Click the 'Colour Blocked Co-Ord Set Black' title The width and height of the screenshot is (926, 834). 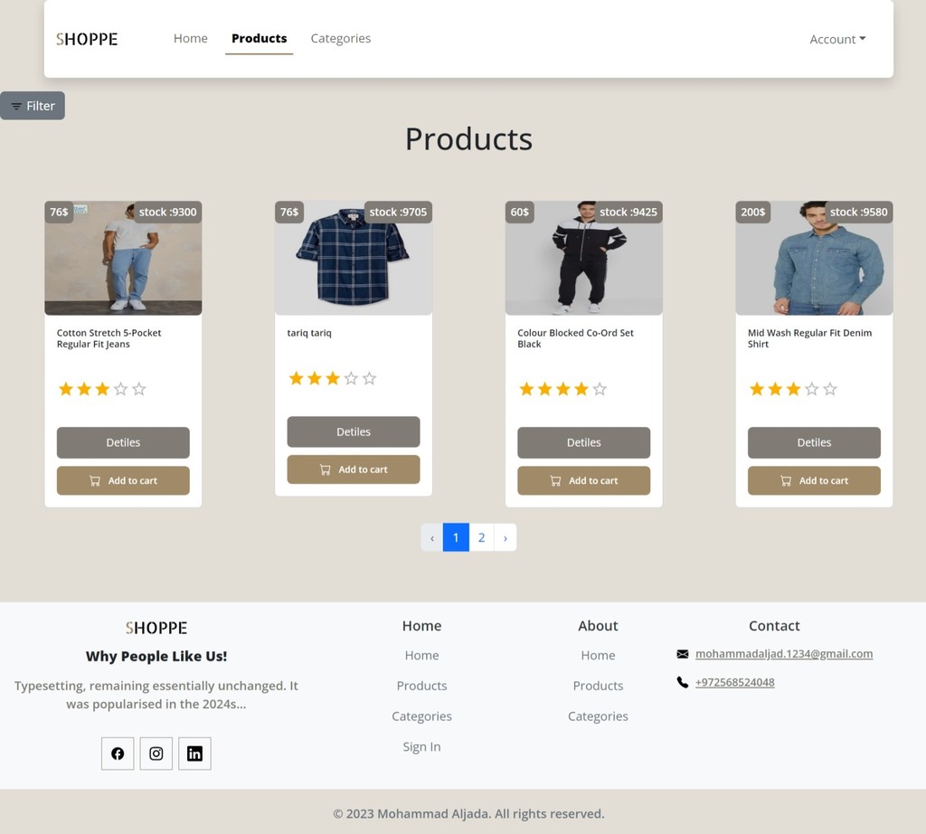click(x=575, y=338)
